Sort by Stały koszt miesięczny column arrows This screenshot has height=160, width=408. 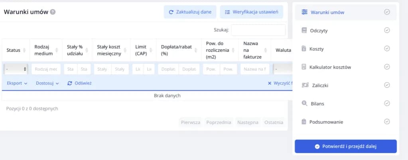pyautogui.click(x=125, y=50)
